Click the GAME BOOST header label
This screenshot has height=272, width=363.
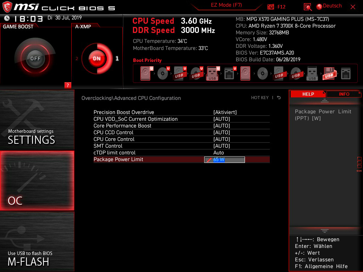[x=18, y=27]
